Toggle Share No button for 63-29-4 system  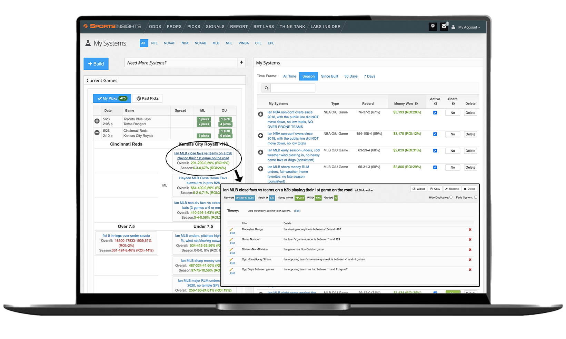453,151
